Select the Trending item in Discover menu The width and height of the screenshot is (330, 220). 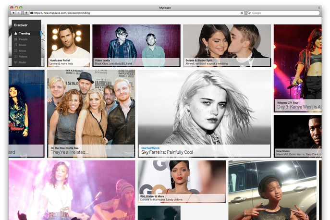[24, 33]
